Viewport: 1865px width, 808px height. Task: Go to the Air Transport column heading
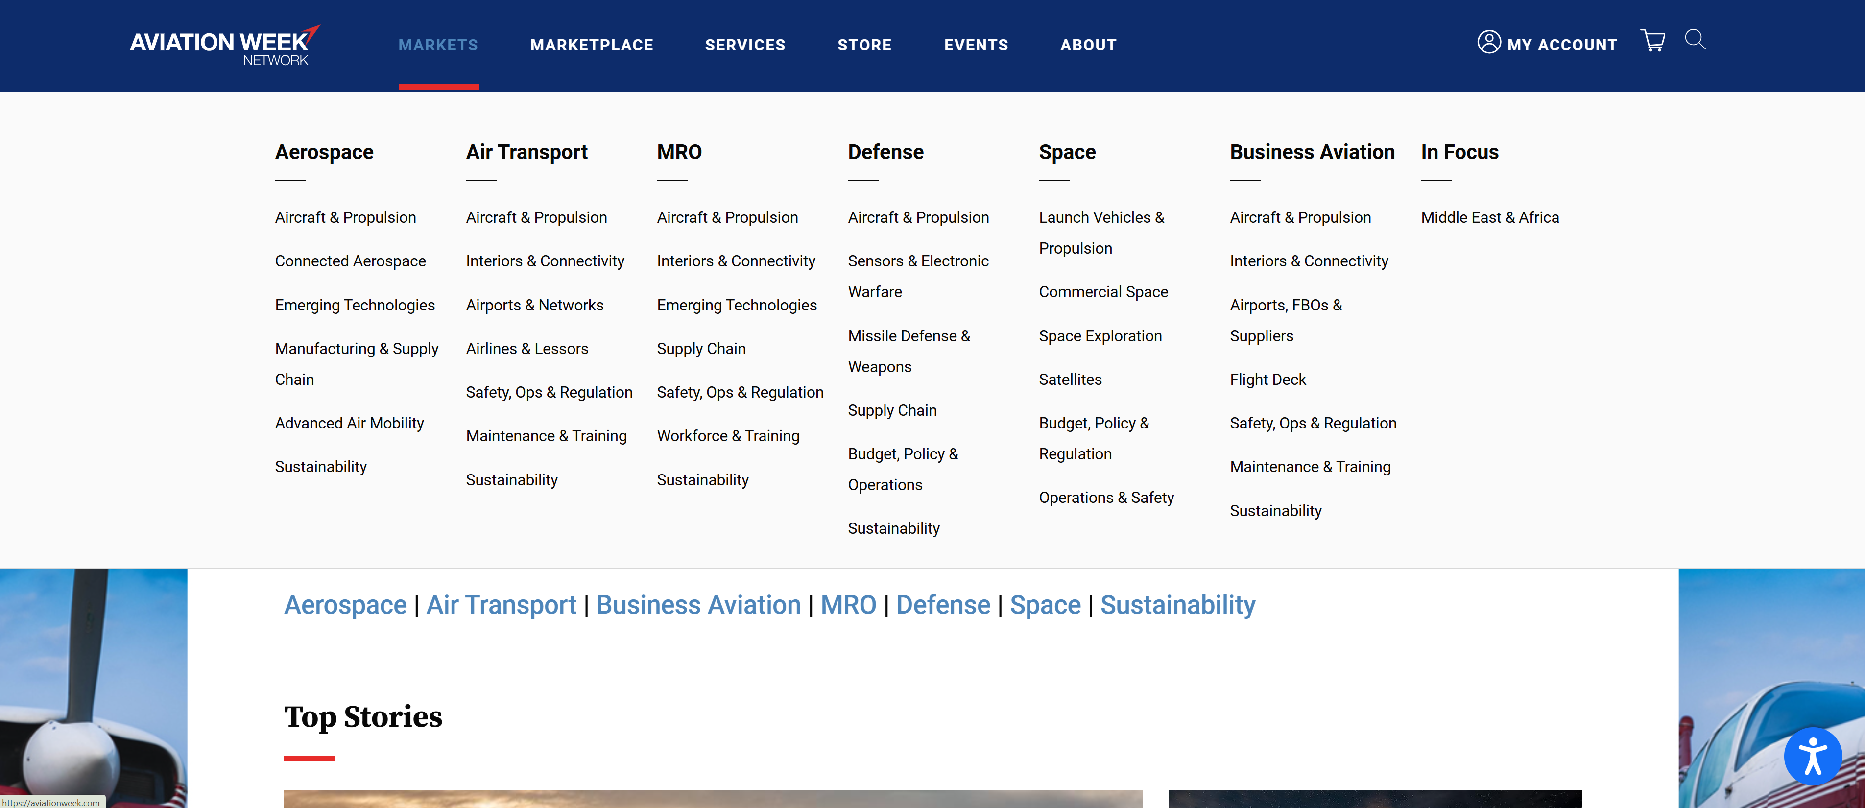coord(526,152)
